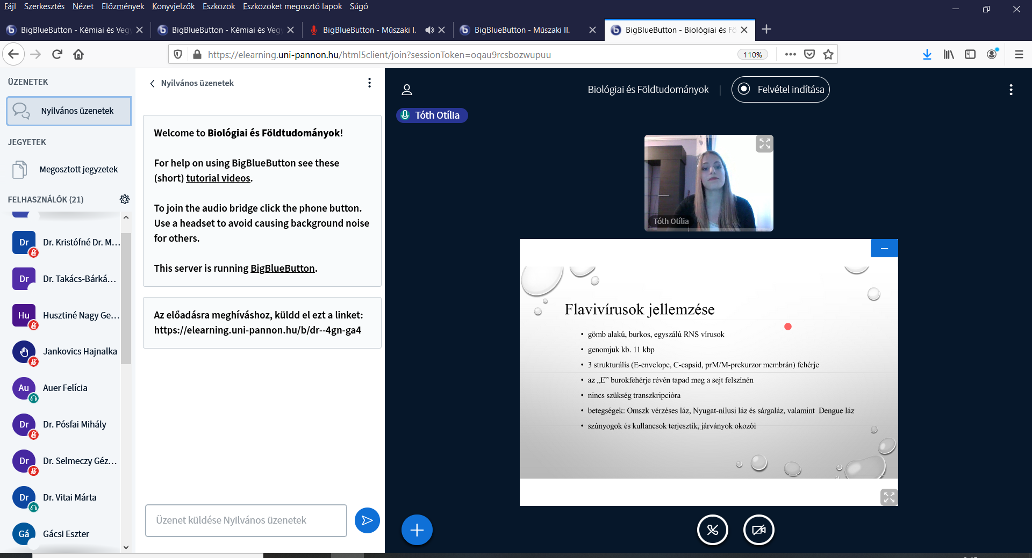Minimize the presentation with the blue button
This screenshot has height=558, width=1032.
point(884,248)
